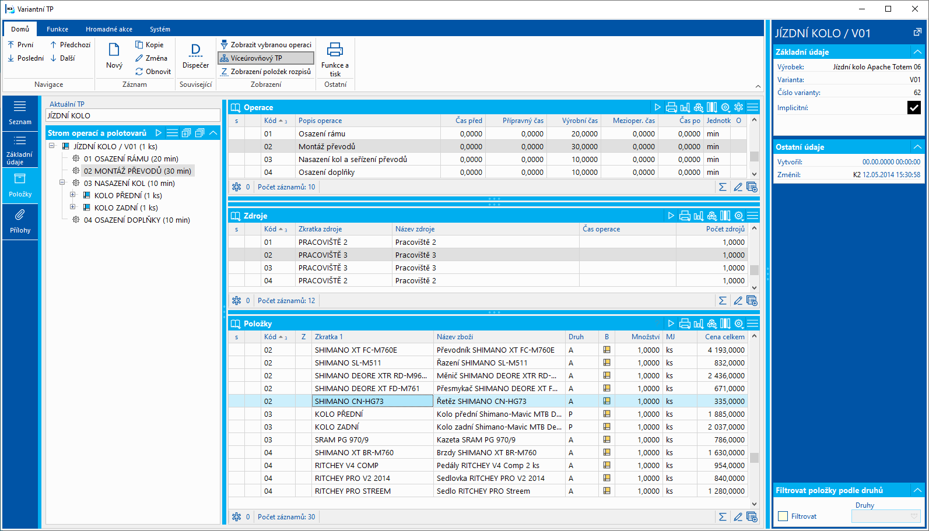
Task: Collapse the Ostatní údaje section
Action: (x=917, y=147)
